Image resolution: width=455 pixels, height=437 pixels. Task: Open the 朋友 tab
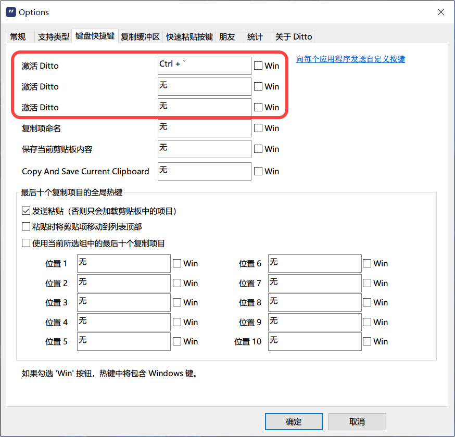[x=230, y=36]
